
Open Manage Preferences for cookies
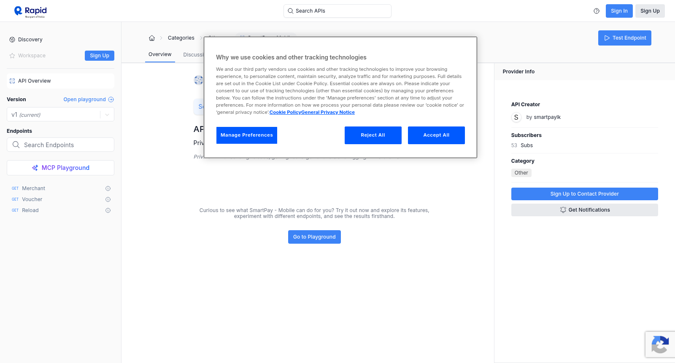(247, 135)
